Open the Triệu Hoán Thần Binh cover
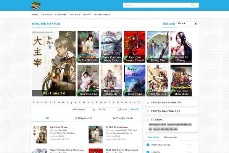Viewport: 229px width, 153px height. point(181,81)
